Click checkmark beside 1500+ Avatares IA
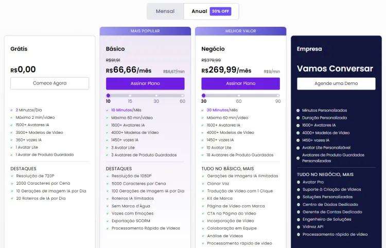Viewport: 386px width, 248px height. pyautogui.click(x=11, y=125)
